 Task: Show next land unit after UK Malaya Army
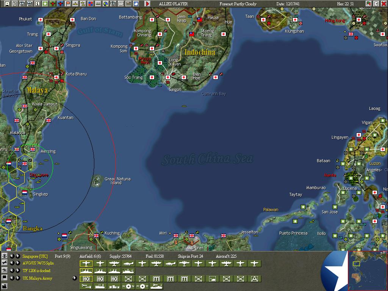click(x=18, y=278)
